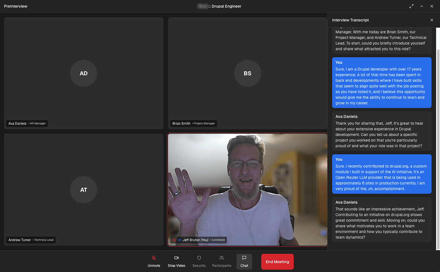Click the Brian Smith Project Manager name label
This screenshot has width=440, height=272.
(194, 124)
